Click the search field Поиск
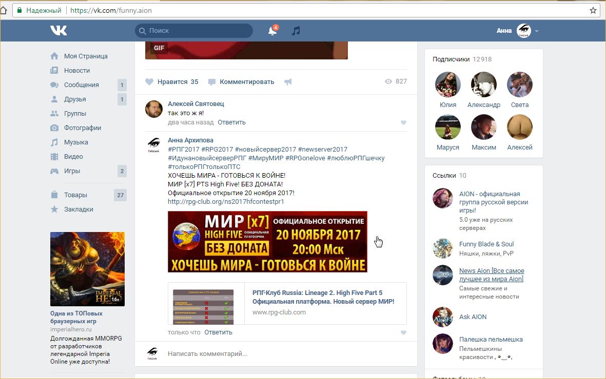The width and height of the screenshot is (606, 379). pos(194,31)
